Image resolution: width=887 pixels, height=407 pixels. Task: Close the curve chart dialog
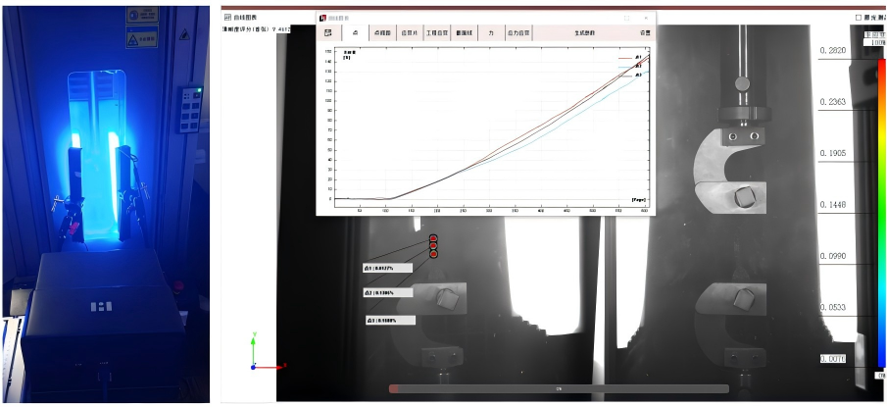[645, 18]
